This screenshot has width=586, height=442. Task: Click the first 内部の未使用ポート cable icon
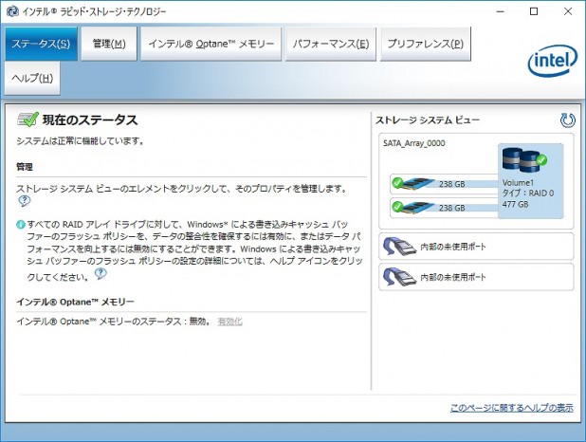pos(399,246)
